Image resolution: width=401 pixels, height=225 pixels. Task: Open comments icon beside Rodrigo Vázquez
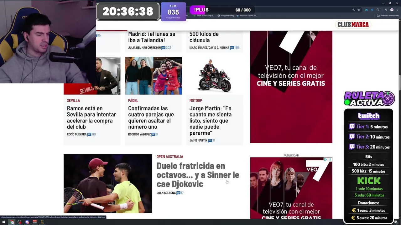point(153,134)
